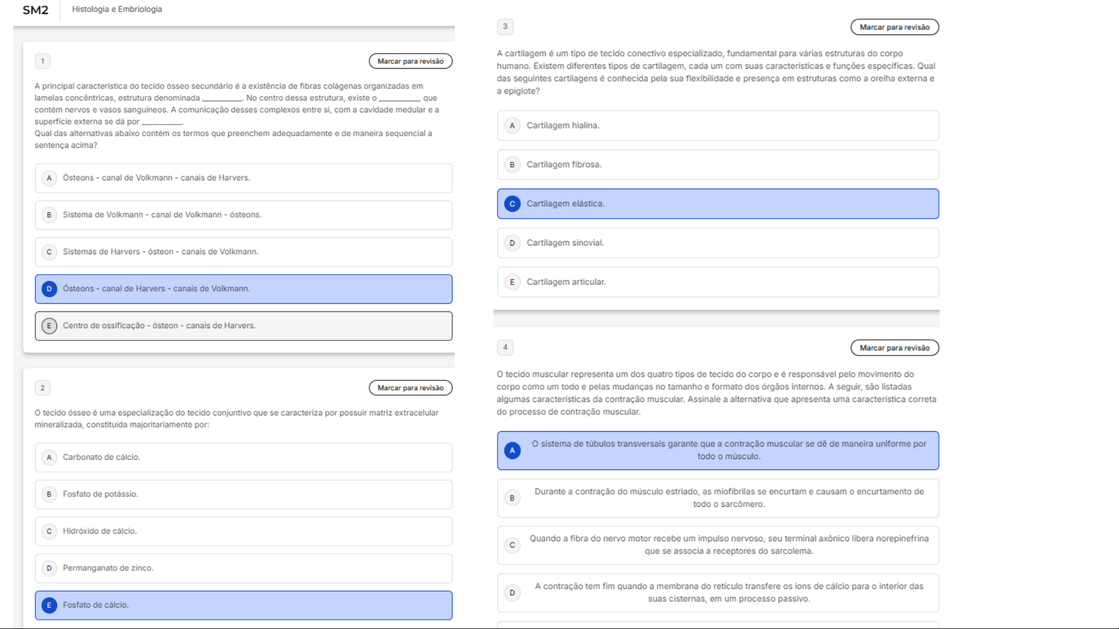Select 'Fosfato de potássio' option

pos(243,494)
